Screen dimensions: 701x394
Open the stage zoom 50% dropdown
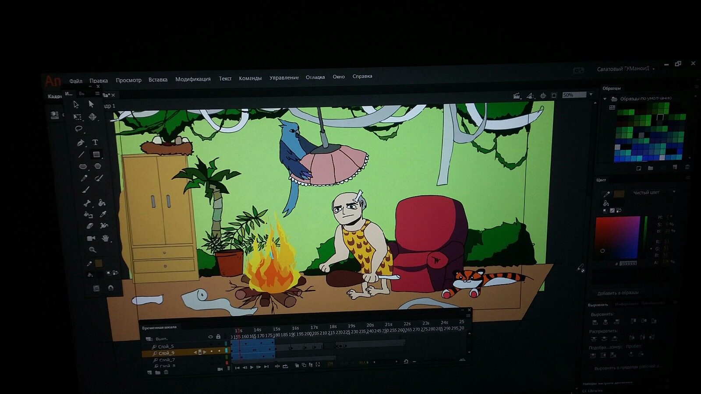pyautogui.click(x=591, y=95)
